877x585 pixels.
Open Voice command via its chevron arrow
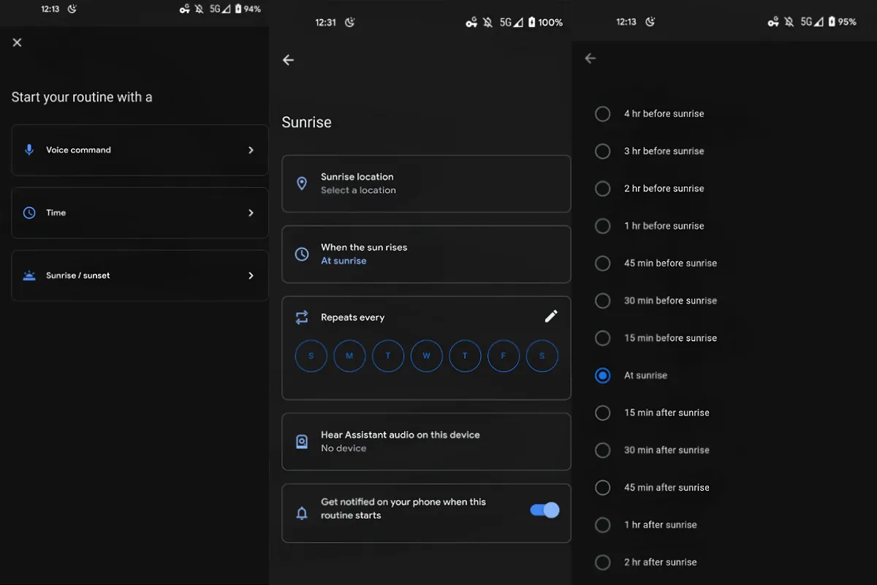[251, 150]
